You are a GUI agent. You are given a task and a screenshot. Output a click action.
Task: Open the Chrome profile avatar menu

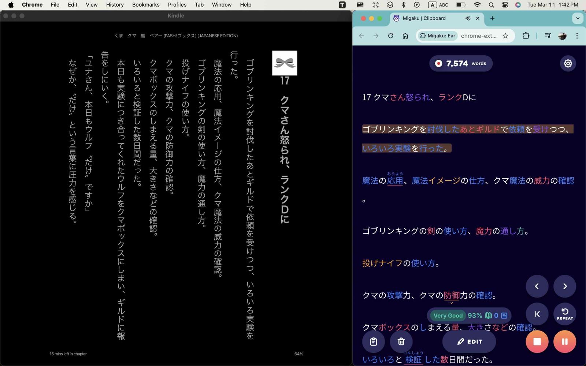(562, 36)
